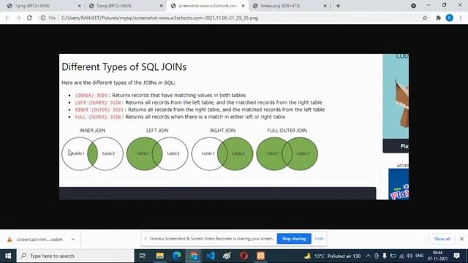Expand hidden system tray icons
Viewport: 468px width, 263px height.
[368, 256]
